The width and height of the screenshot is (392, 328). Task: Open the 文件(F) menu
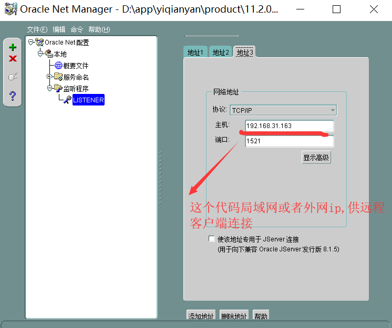[37, 29]
